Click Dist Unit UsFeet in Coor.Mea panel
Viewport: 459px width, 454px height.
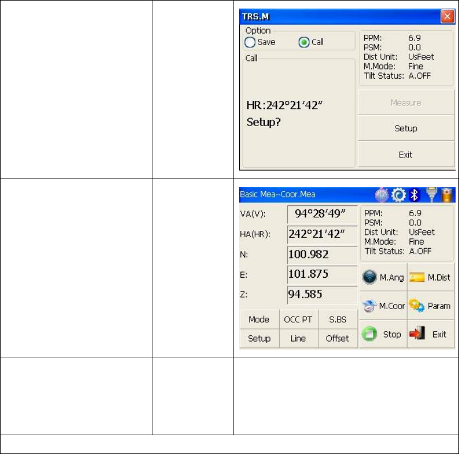pyautogui.click(x=399, y=232)
